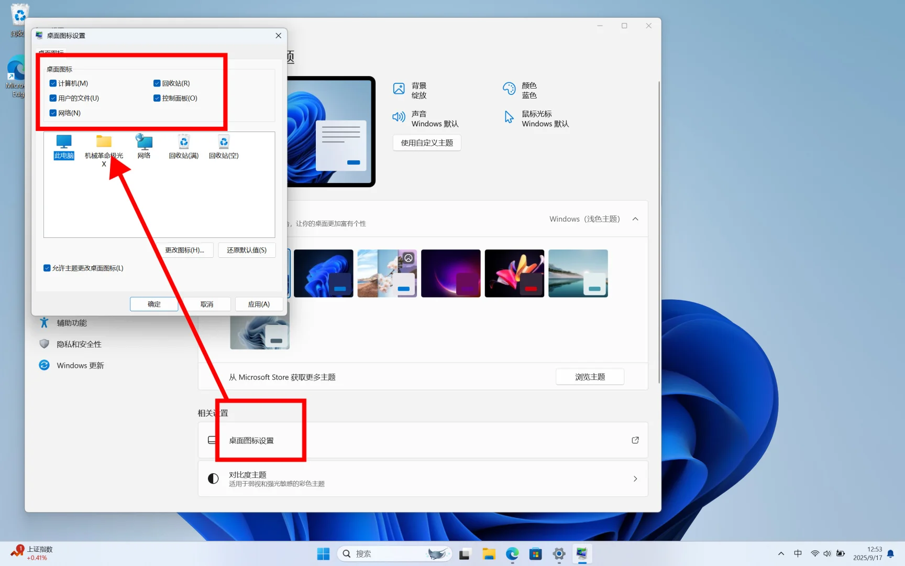Click the 应用(A) button

coord(259,304)
